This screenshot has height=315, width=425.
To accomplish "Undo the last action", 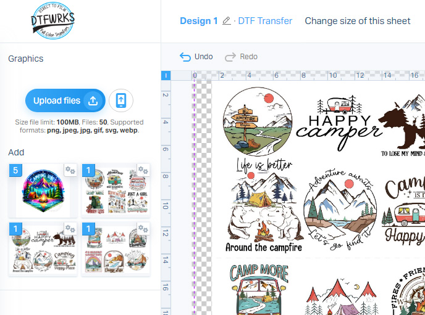I will coord(196,57).
